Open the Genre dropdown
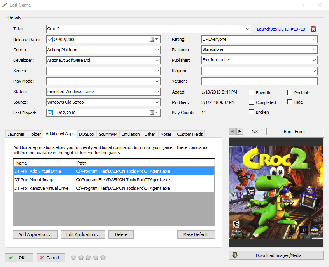The height and width of the screenshot is (267, 329). click(157, 50)
